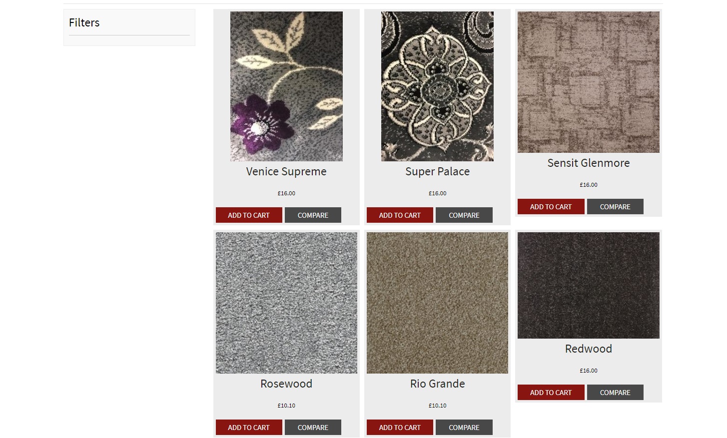
Task: View the dark Redwood carpet thumbnail
Action: (x=589, y=285)
